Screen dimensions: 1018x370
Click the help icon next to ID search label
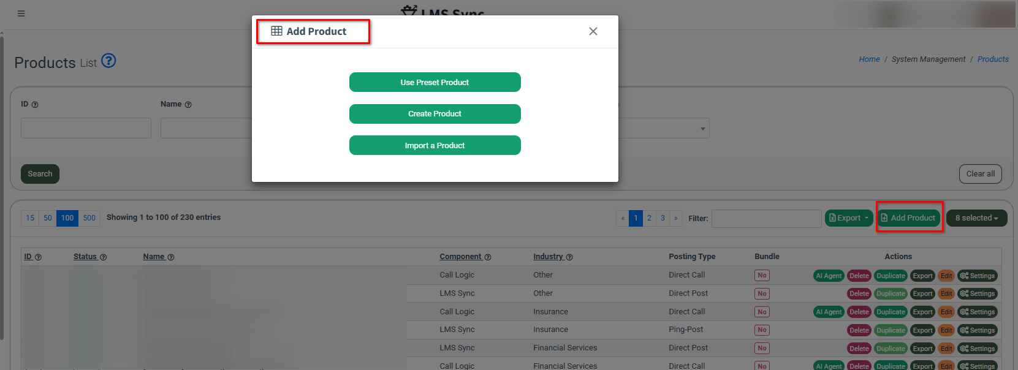click(x=35, y=105)
